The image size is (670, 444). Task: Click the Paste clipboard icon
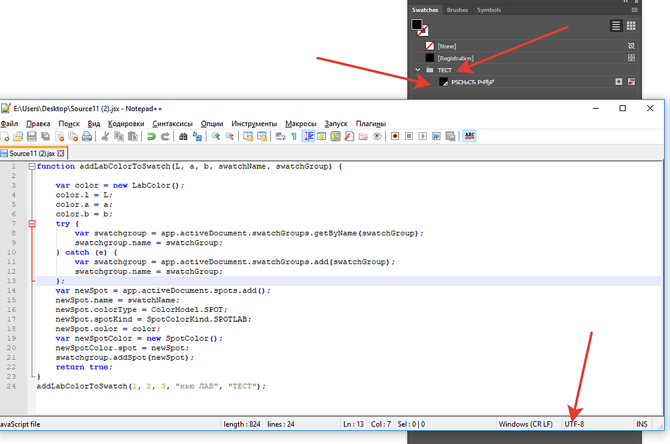tap(133, 136)
